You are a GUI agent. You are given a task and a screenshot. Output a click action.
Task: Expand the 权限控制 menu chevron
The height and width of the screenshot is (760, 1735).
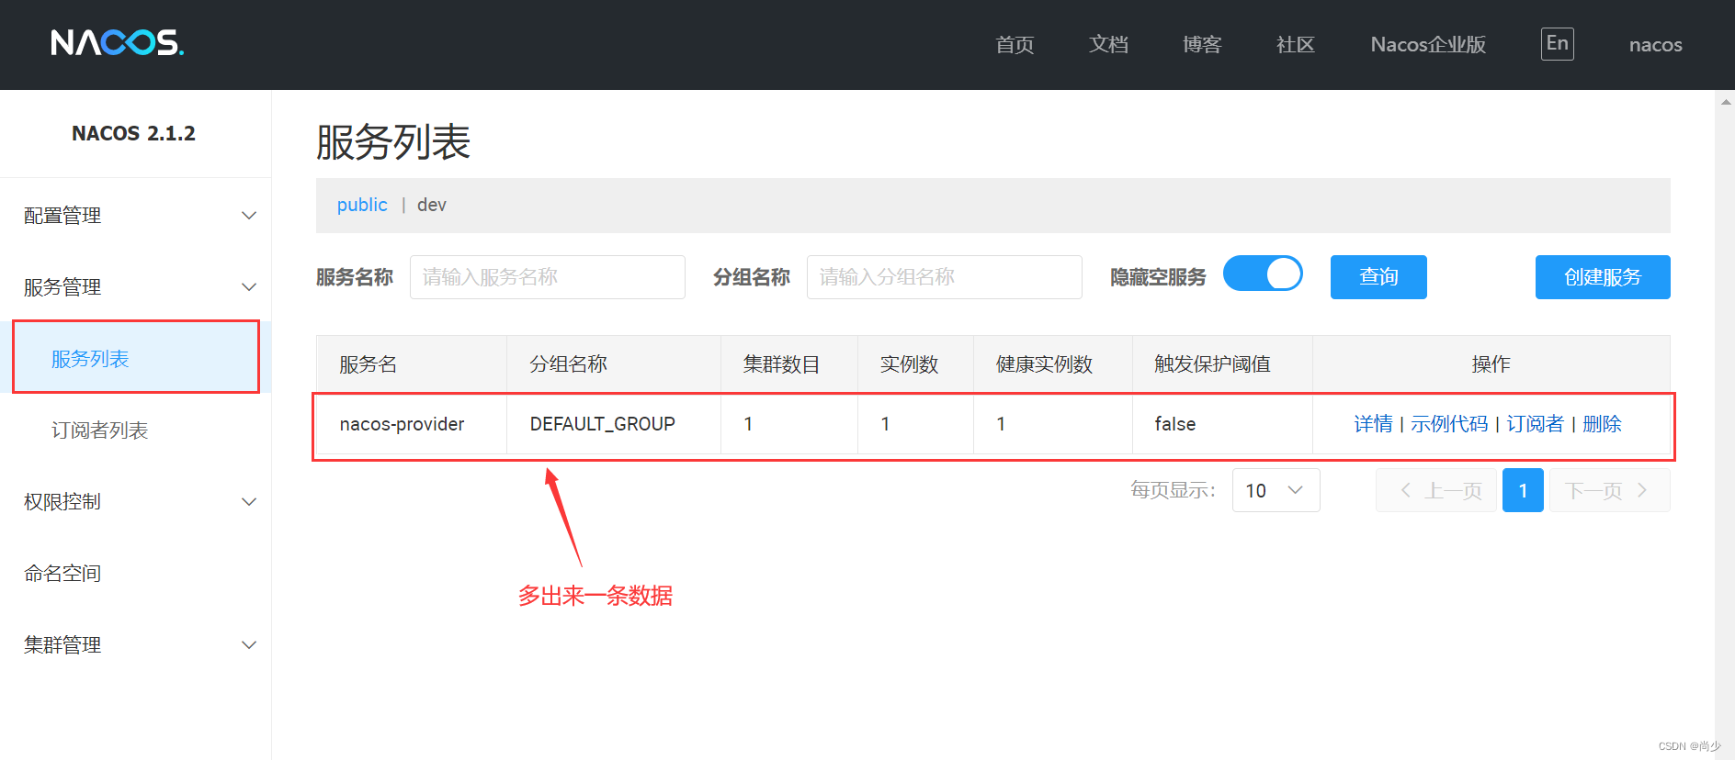tap(248, 502)
